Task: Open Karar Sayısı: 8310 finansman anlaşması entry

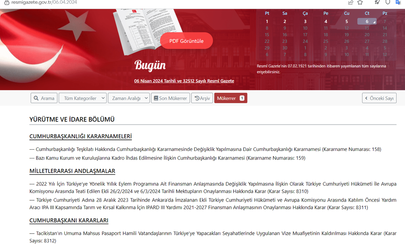Action: click(x=213, y=188)
